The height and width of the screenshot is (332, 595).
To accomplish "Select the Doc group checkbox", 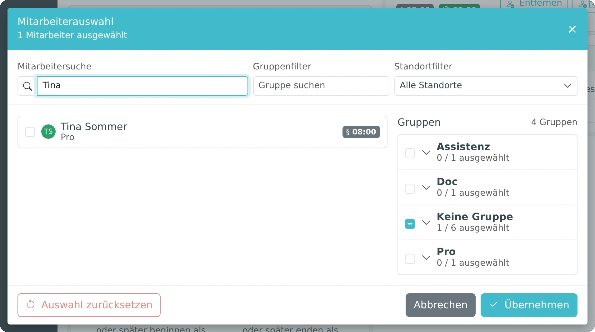I will 410,189.
